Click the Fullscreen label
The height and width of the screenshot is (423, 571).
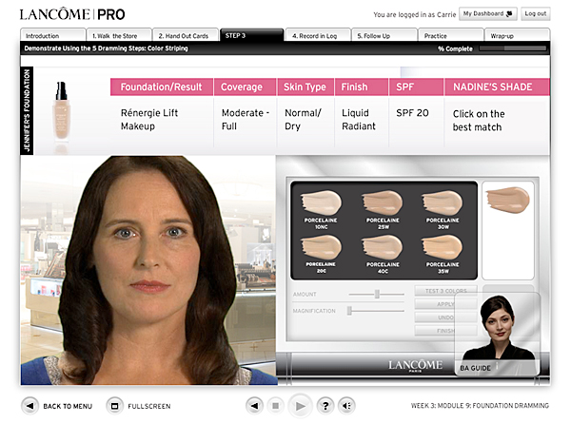[149, 406]
